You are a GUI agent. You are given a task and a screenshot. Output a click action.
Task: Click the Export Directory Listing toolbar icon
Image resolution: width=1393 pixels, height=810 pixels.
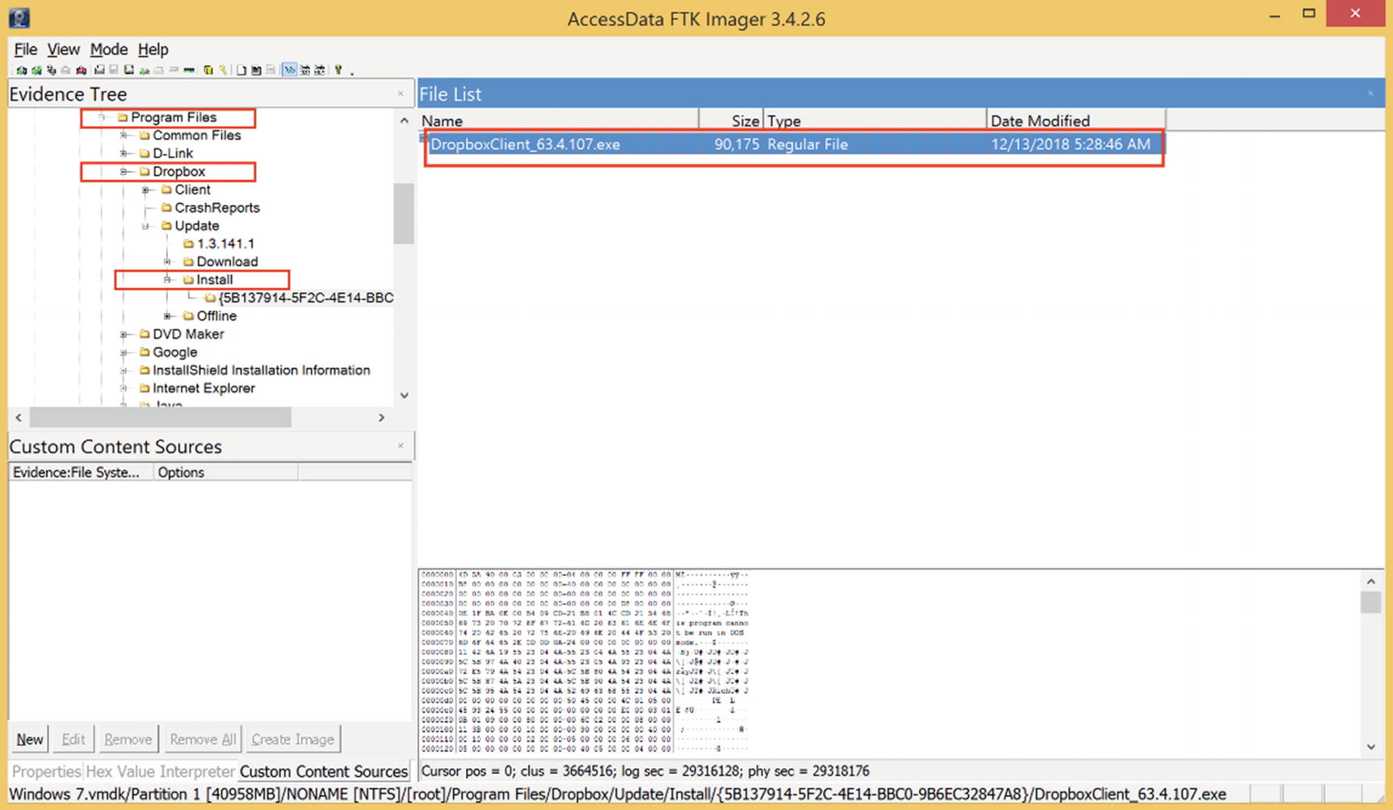pyautogui.click(x=271, y=70)
